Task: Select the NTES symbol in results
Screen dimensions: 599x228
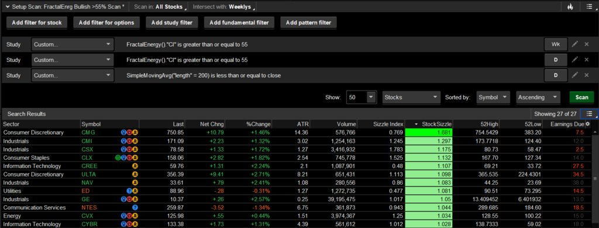Action: 89,208
